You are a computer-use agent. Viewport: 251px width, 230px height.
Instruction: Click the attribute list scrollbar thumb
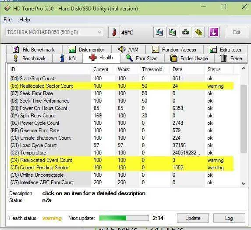pyautogui.click(x=244, y=119)
